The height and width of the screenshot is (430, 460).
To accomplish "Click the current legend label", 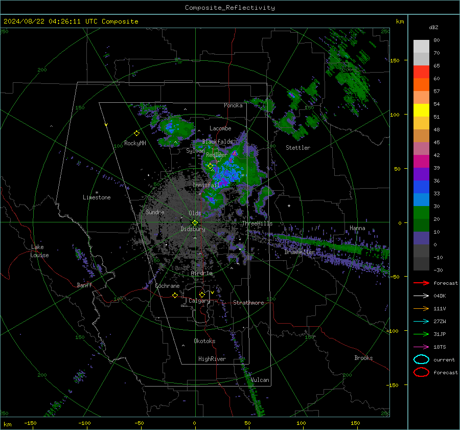I will tap(444, 360).
